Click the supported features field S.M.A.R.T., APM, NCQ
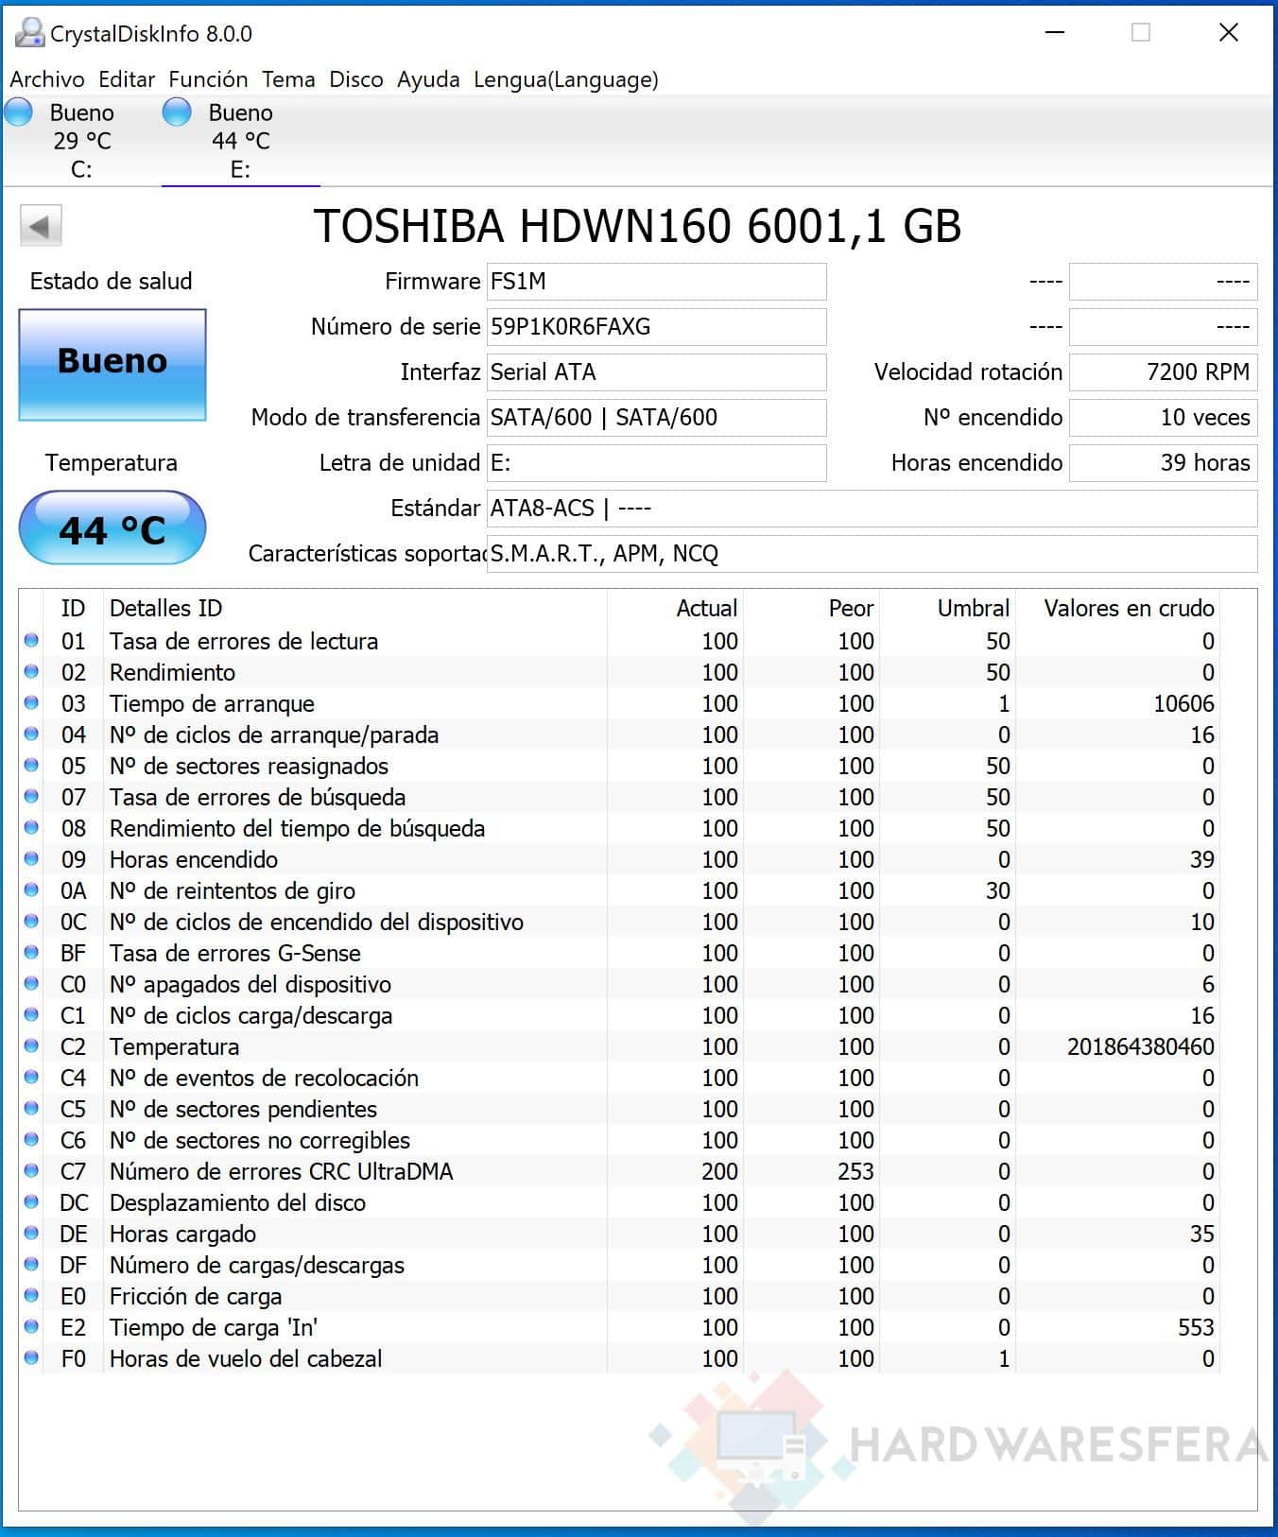Image resolution: width=1278 pixels, height=1537 pixels. pyautogui.click(x=872, y=554)
